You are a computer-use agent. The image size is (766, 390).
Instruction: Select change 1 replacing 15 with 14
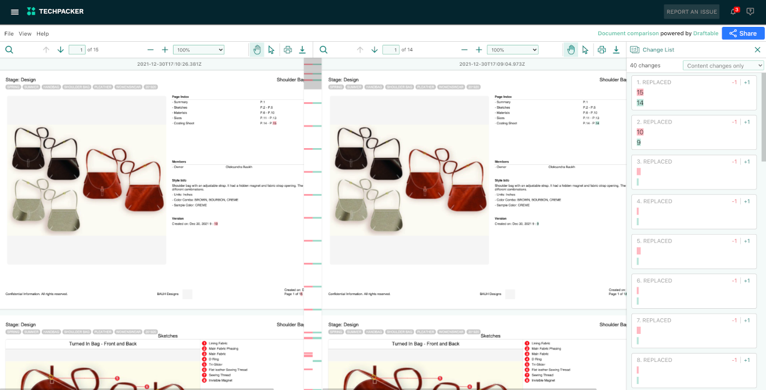tap(694, 93)
